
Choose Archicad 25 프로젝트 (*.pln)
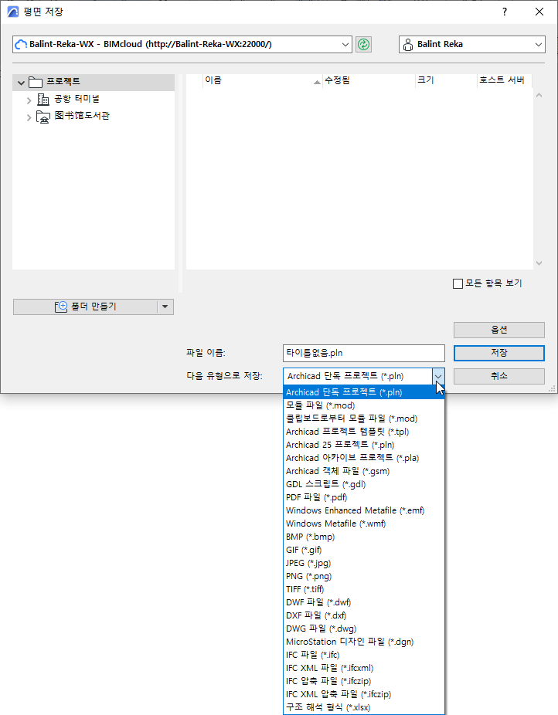(x=364, y=445)
